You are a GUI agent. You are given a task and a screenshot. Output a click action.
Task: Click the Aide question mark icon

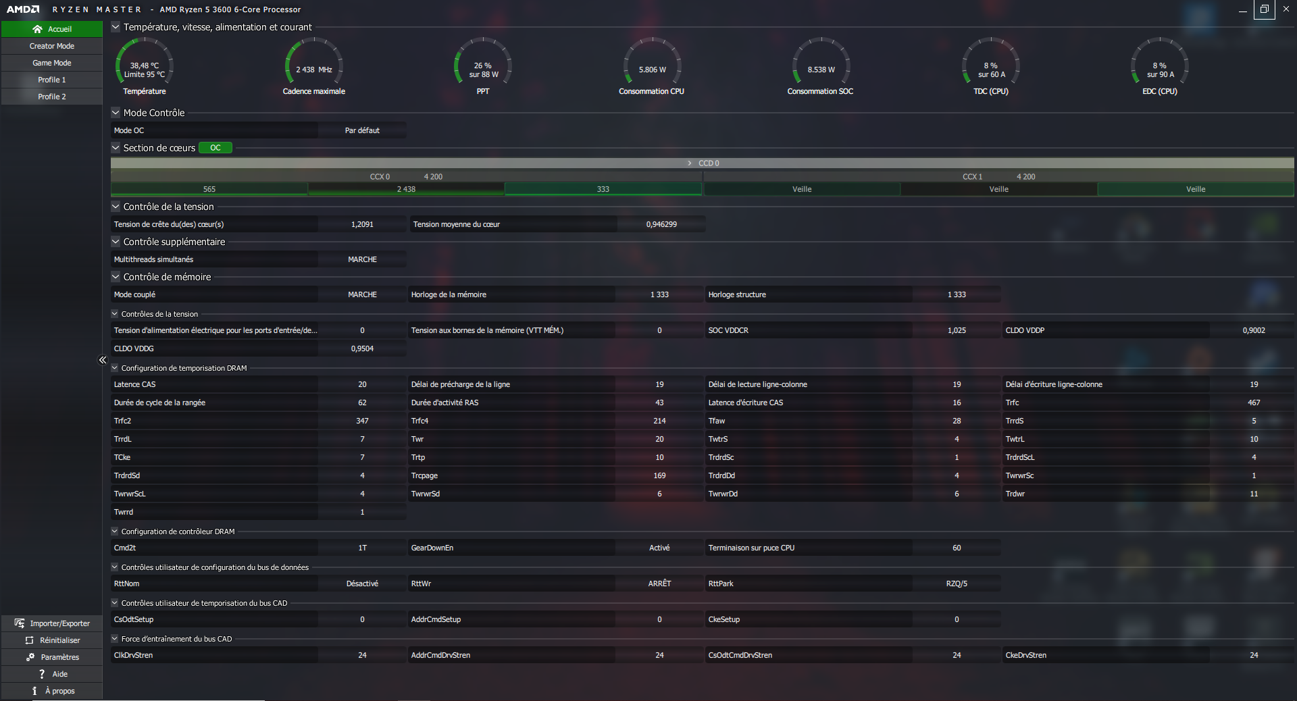42,674
